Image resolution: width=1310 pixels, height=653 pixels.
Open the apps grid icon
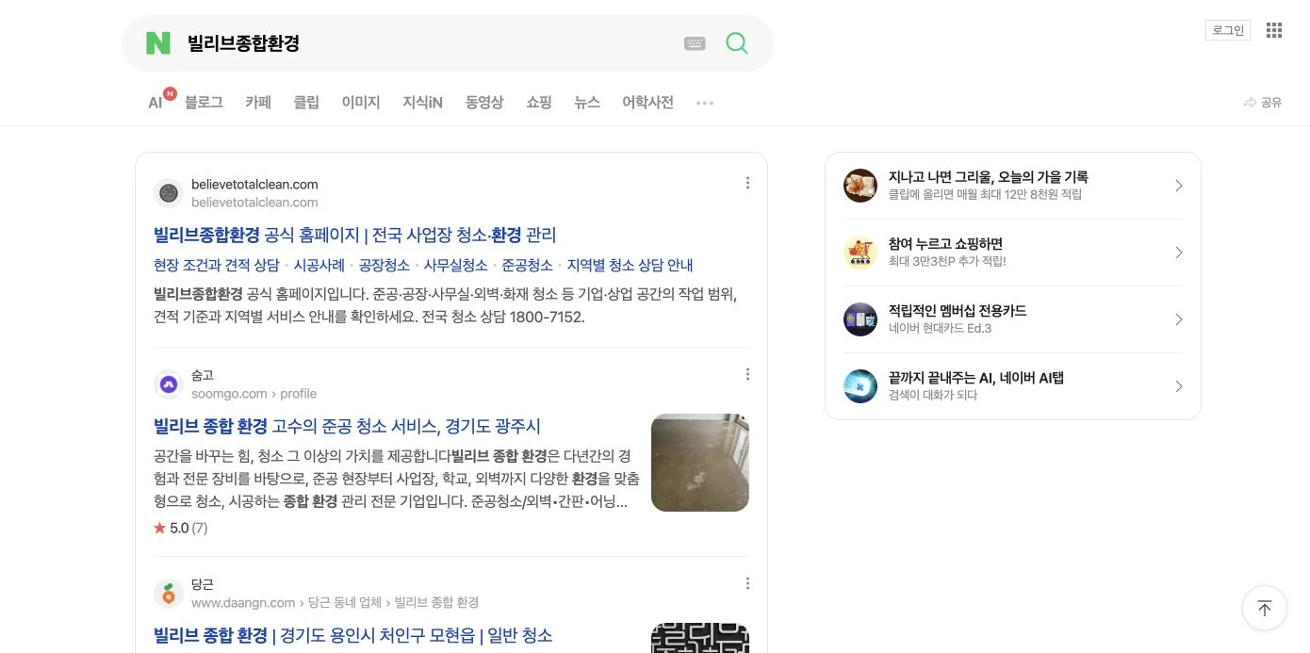click(1274, 30)
